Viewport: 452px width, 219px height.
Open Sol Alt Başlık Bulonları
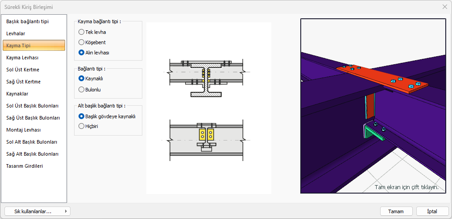34,142
